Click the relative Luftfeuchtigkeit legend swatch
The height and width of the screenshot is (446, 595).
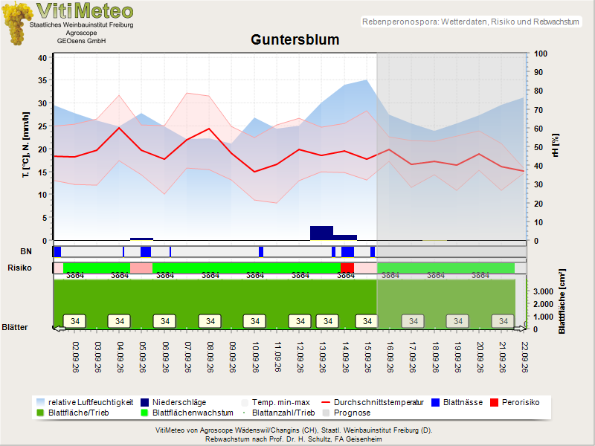[x=41, y=402]
